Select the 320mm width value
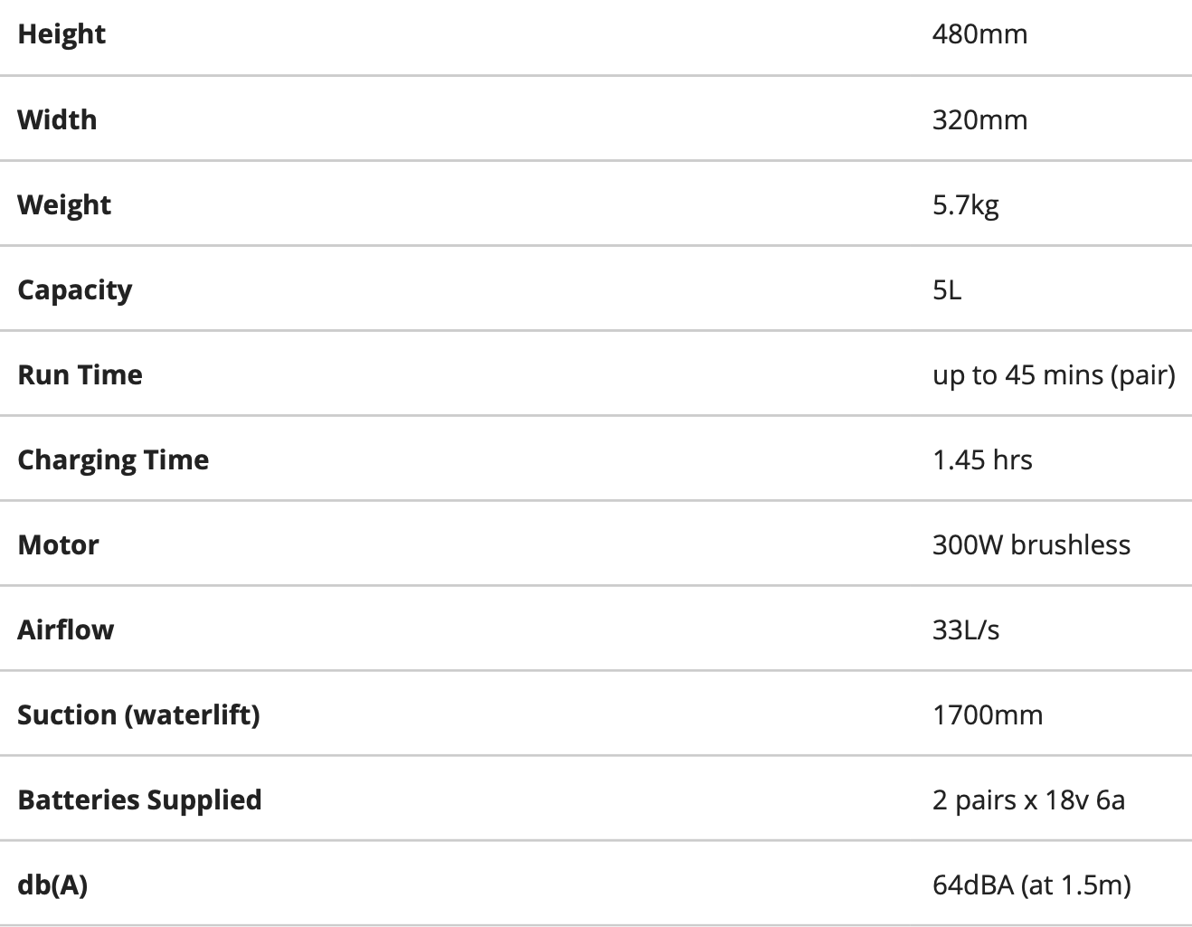1192x927 pixels. click(x=979, y=119)
